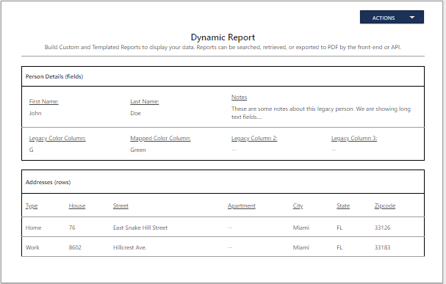
Task: Select house number 8602 cell
Action: [x=75, y=247]
